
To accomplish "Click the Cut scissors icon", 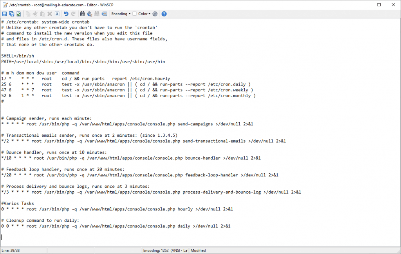I will click(x=35, y=14).
